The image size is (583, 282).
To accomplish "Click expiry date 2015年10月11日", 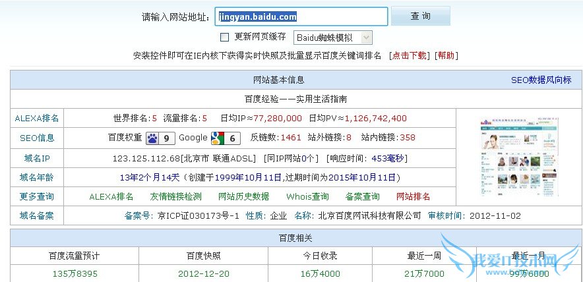I will 362,178.
